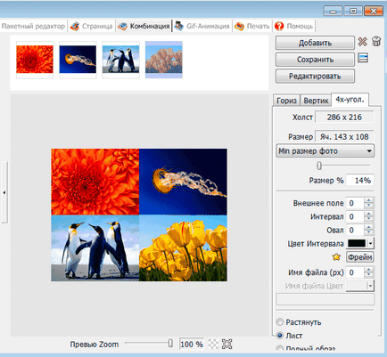The height and width of the screenshot is (357, 387).
Task: Click the Добавить button
Action: pos(315,43)
